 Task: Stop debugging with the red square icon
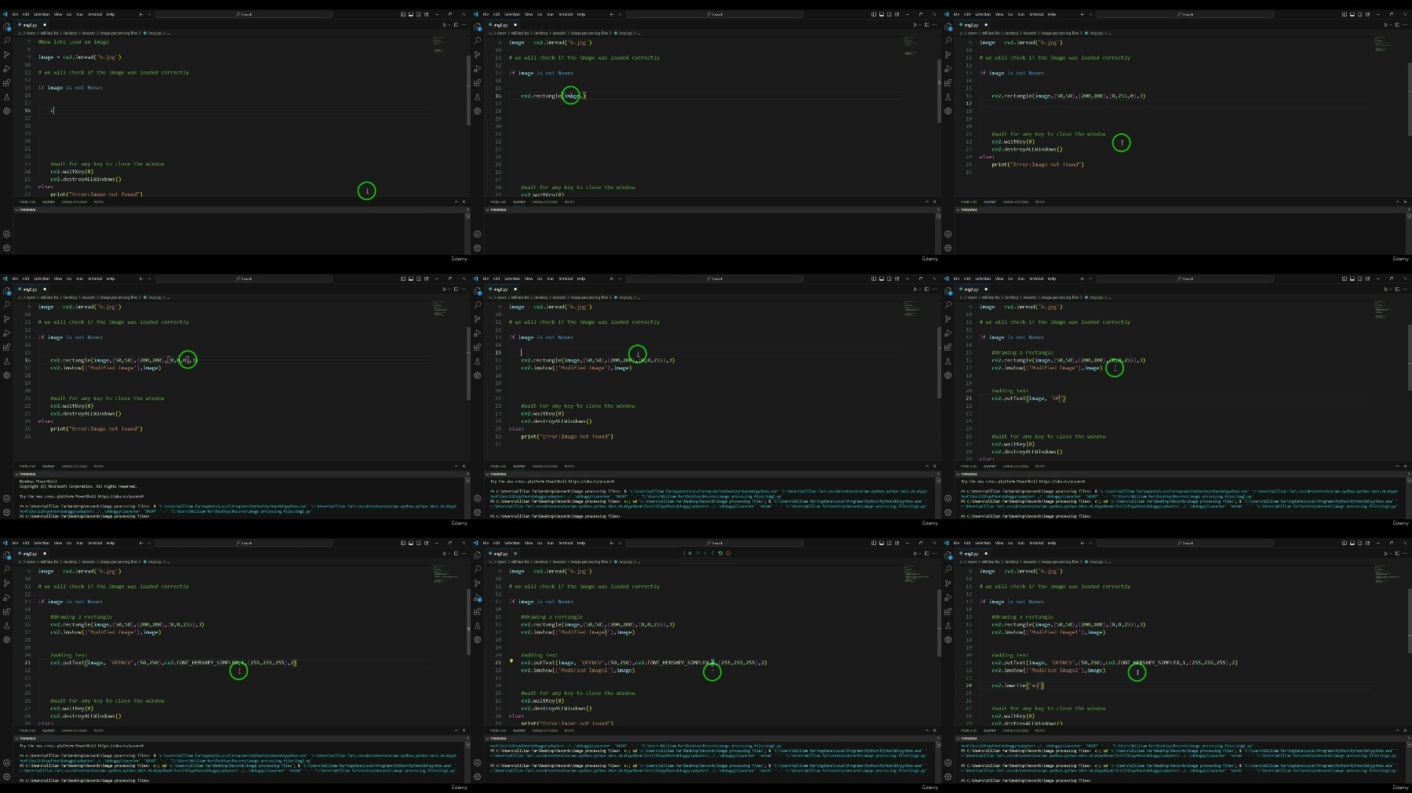pos(728,553)
